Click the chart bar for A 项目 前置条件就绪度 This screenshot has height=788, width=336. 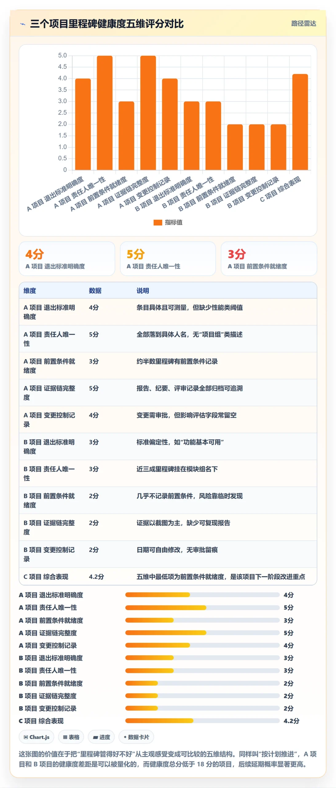click(x=126, y=135)
